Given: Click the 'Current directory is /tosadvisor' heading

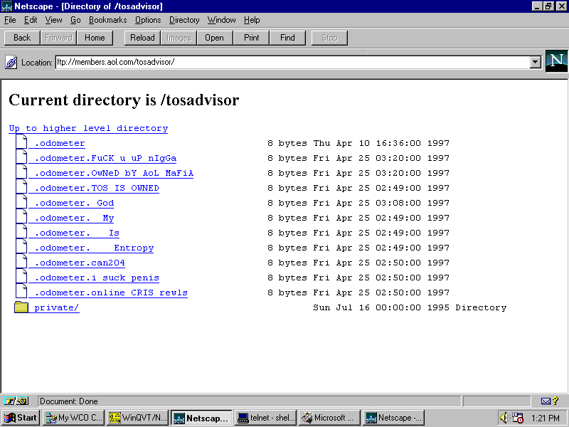Looking at the screenshot, I should [x=124, y=100].
